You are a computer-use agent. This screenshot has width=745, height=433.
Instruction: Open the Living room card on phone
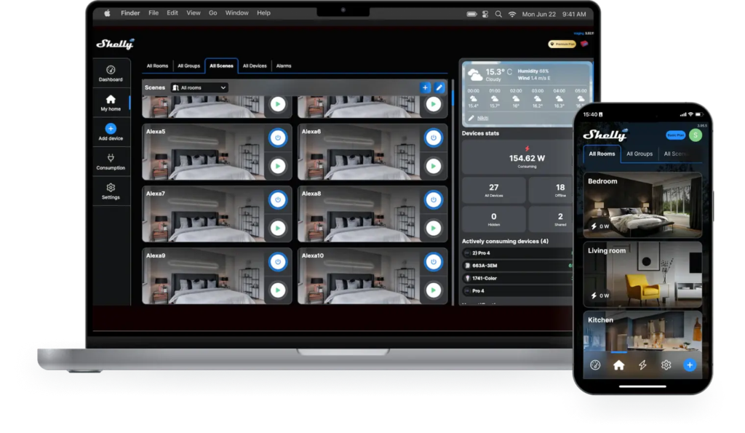click(642, 274)
